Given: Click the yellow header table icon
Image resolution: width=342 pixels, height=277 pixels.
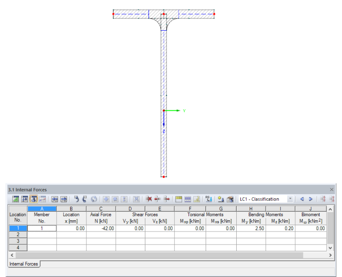Looking at the screenshot, I should [179, 199].
